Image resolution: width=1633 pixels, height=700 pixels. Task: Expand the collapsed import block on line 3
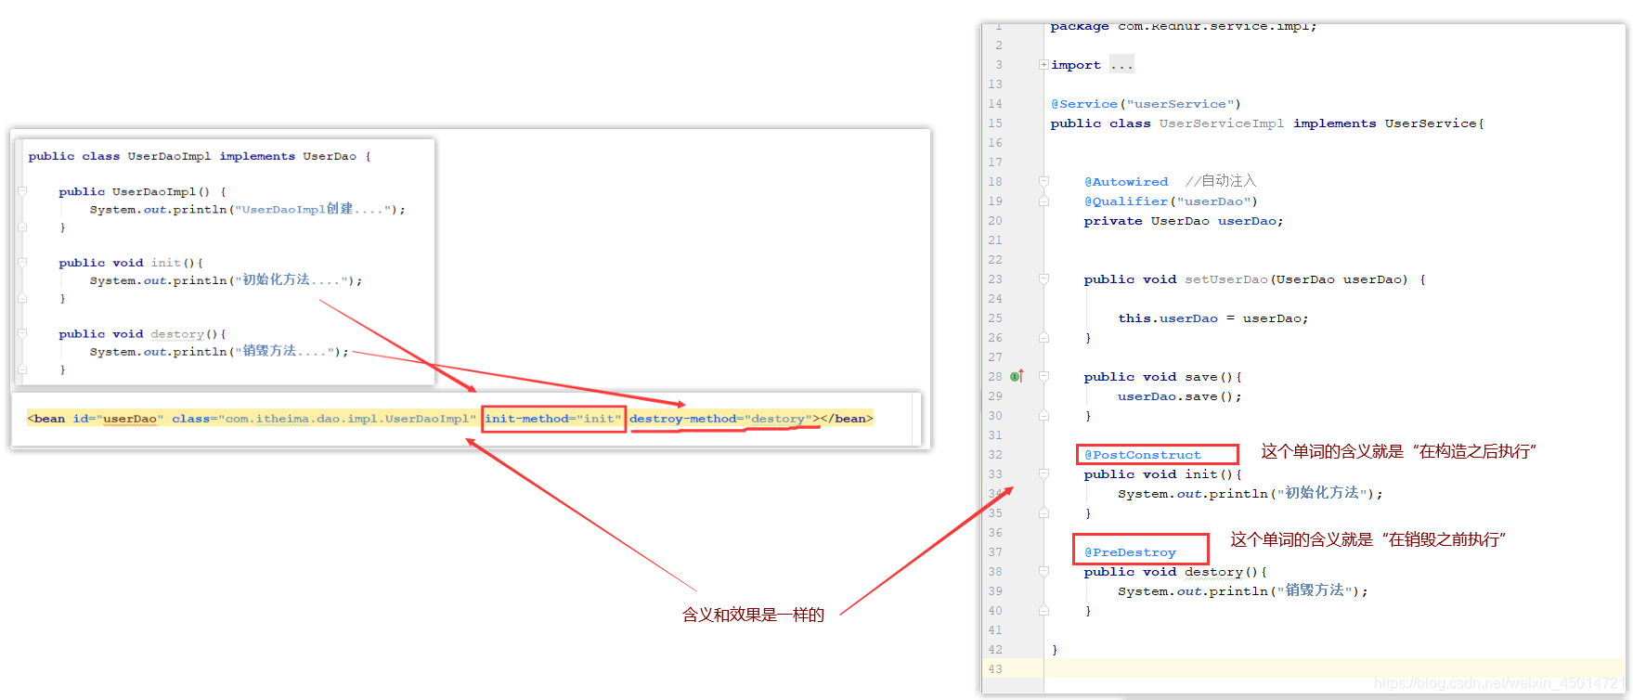pos(1043,65)
